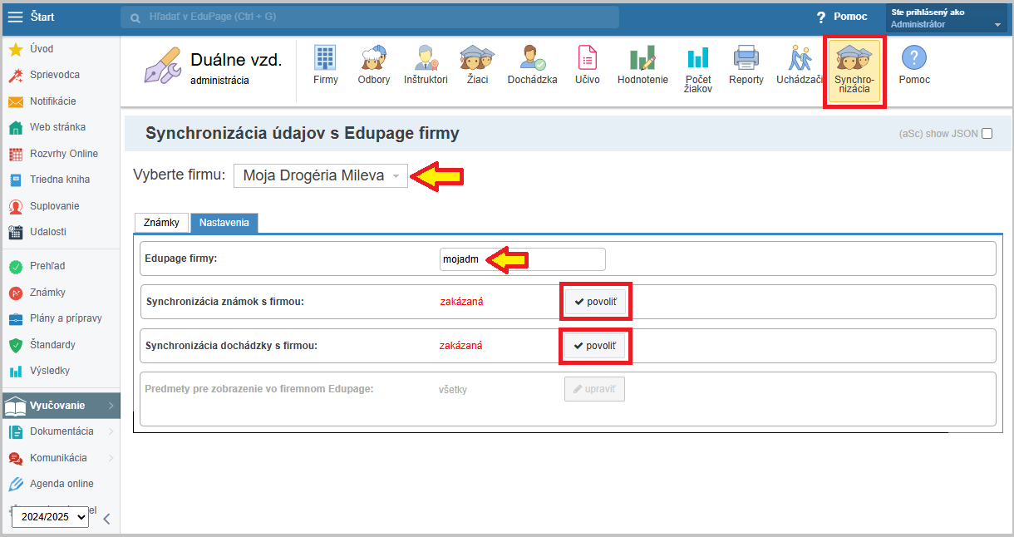
Task: Open the Žiaci toolbar icon
Action: [477, 65]
